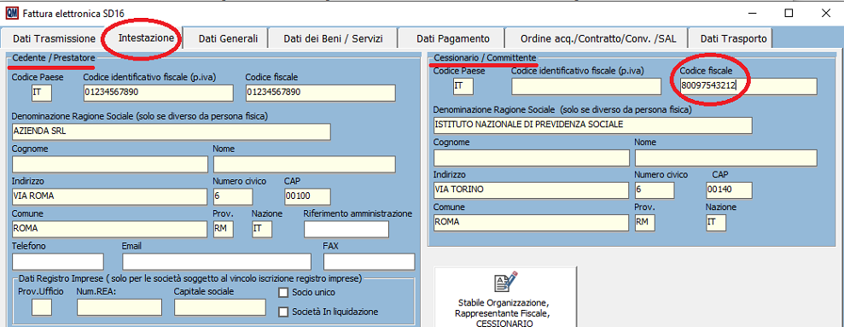Edit ISTITUTO NAZIONALE DI PREVIDENZA SOCIALE field
Screen dimensions: 844x327
pos(592,125)
